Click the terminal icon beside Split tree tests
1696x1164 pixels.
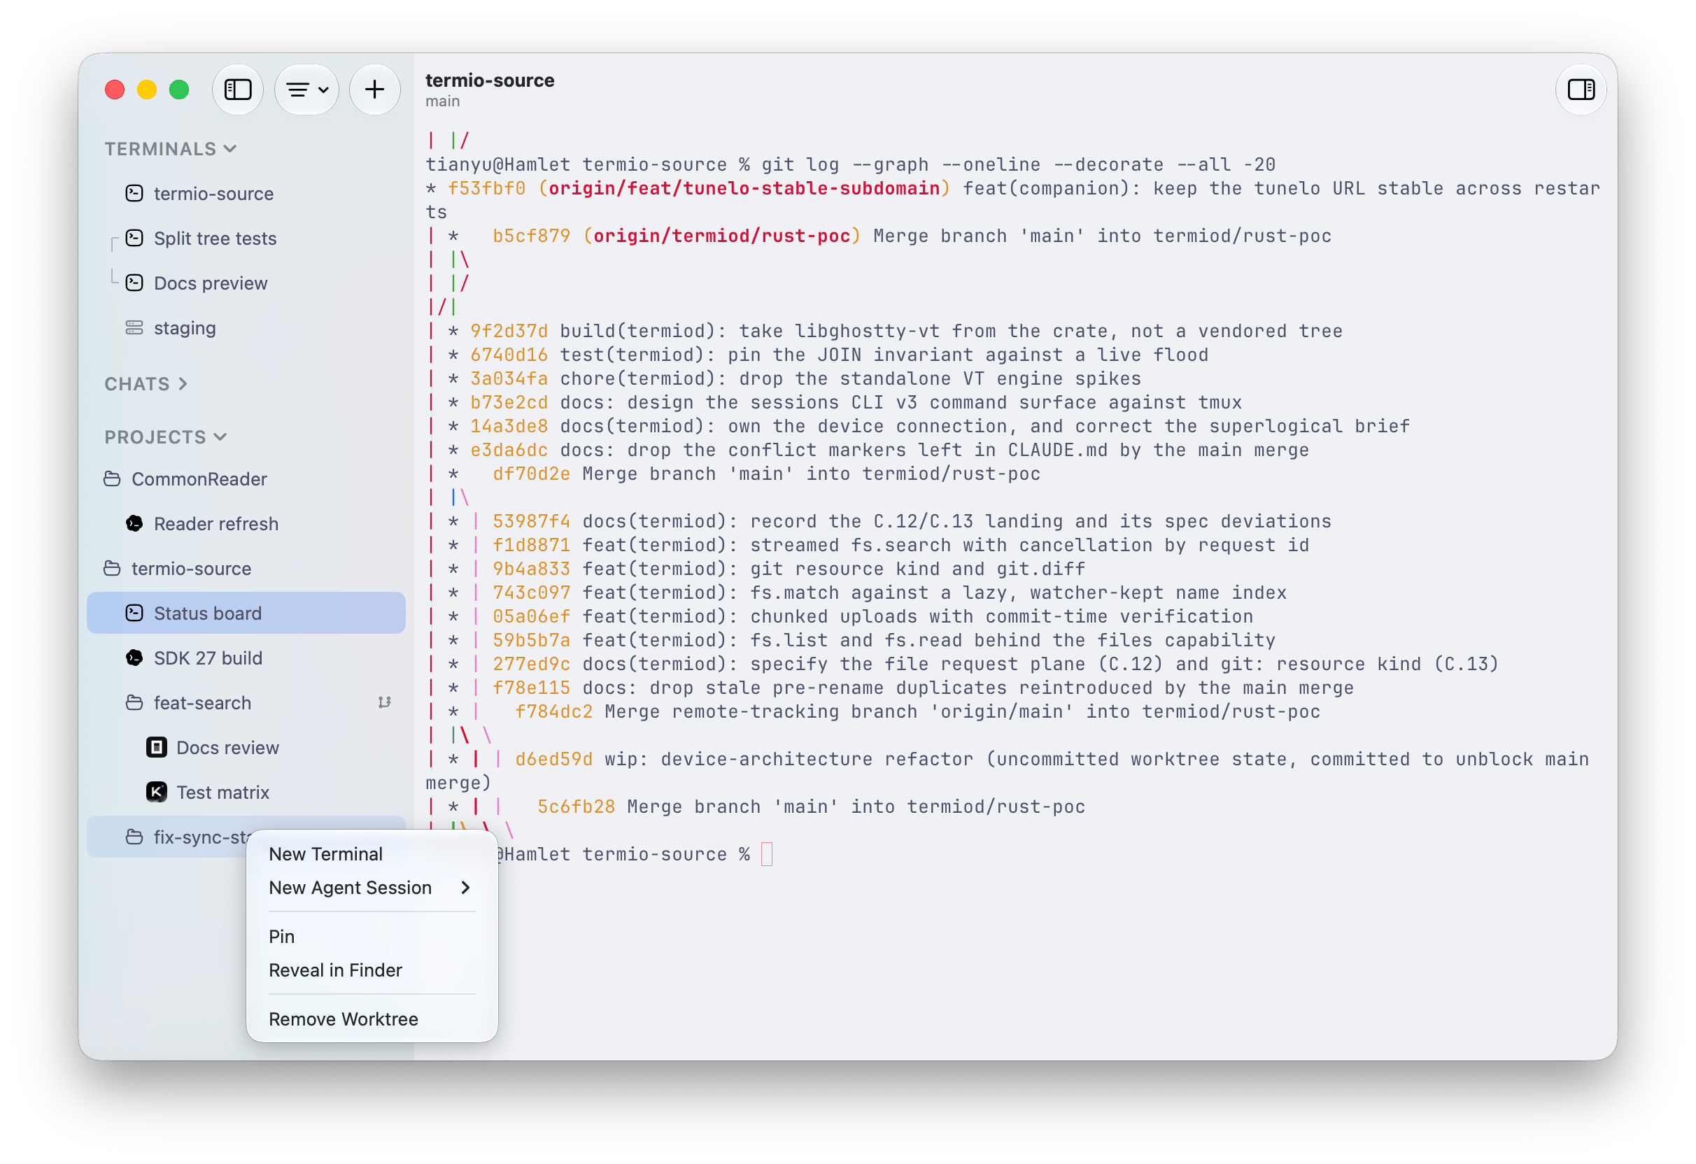coord(134,238)
